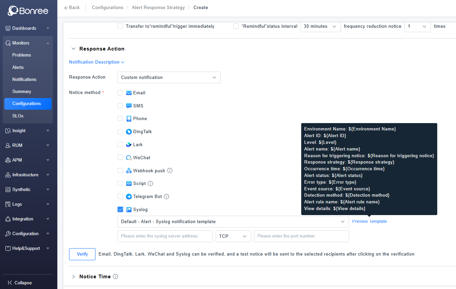Click the Preview Template link

369,221
